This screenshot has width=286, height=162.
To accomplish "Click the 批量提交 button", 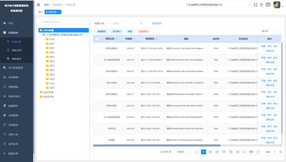I will [x=102, y=31].
